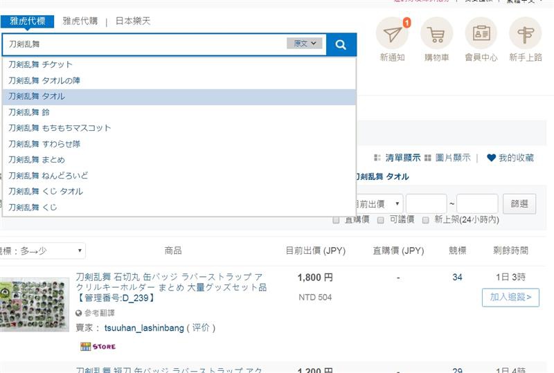This screenshot has height=373, width=554.
Task: Click the 直購價 (JPY) column header
Action: [x=398, y=251]
